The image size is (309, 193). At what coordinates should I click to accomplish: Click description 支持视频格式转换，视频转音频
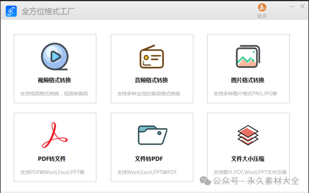point(54,94)
